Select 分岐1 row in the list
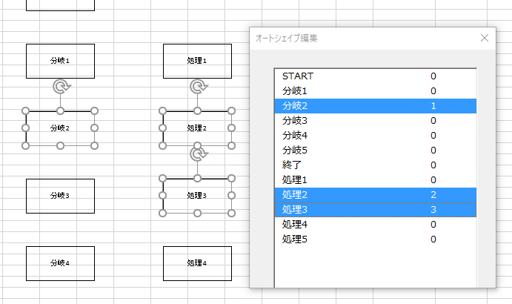The width and height of the screenshot is (512, 304). tap(376, 91)
